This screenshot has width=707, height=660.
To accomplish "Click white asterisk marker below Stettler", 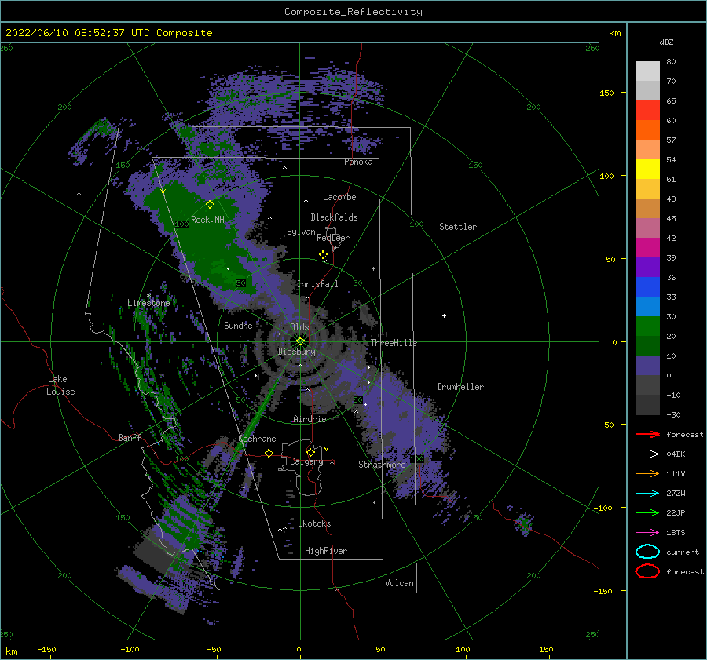I will pyautogui.click(x=373, y=269).
